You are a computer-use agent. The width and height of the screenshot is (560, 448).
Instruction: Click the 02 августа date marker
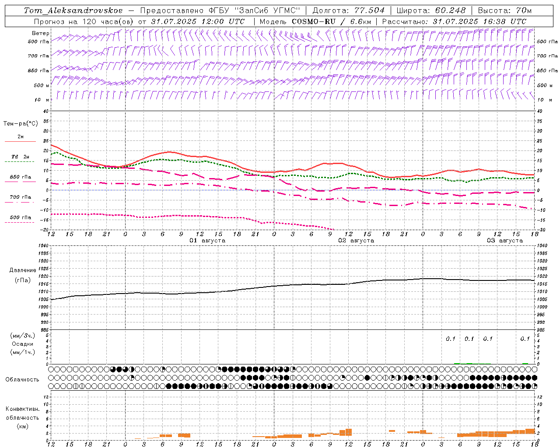[x=356, y=241]
